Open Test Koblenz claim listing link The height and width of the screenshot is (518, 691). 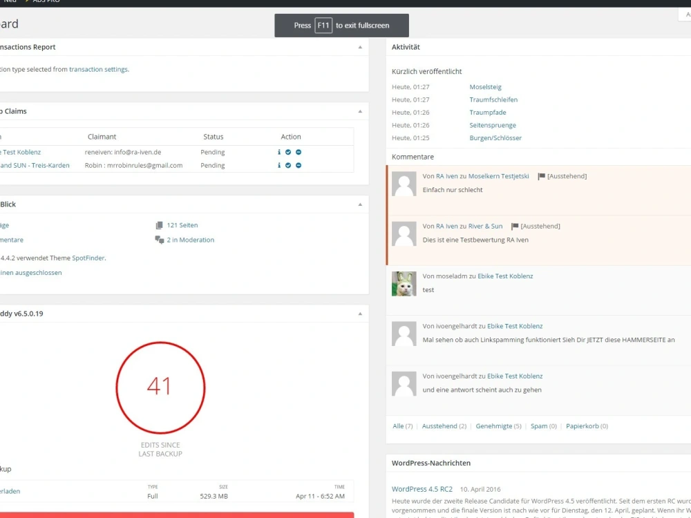tap(20, 152)
